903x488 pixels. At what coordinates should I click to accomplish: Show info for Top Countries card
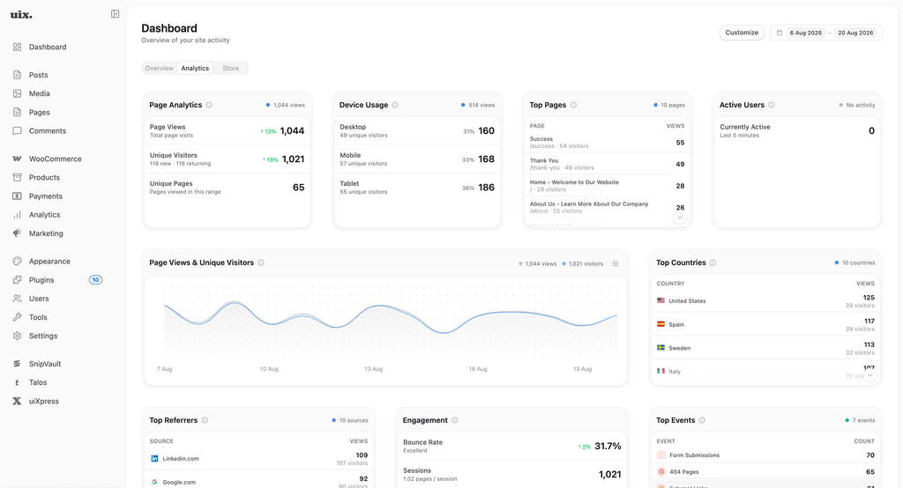[713, 262]
